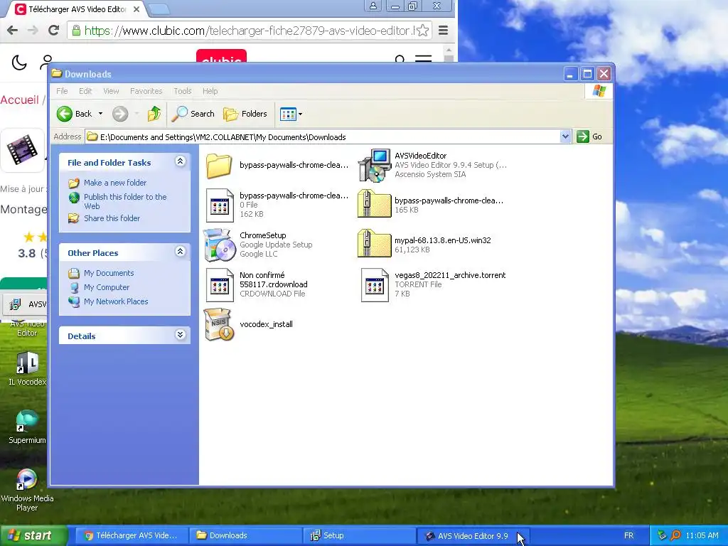728x546 pixels.
Task: Open the Favorites menu
Action: click(146, 91)
